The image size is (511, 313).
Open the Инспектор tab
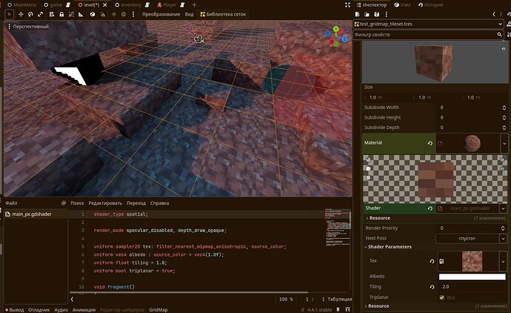pos(372,5)
